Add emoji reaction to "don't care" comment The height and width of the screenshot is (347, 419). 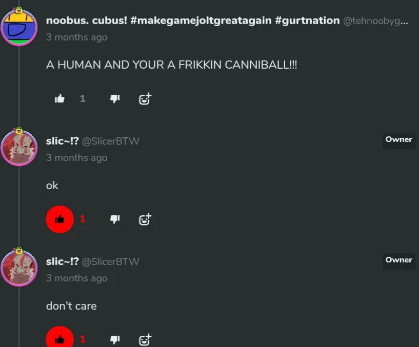tap(145, 339)
